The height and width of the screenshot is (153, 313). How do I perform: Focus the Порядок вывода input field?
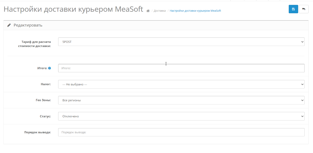click(181, 132)
